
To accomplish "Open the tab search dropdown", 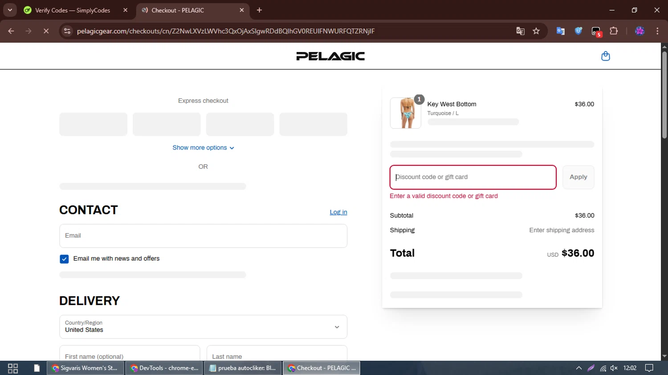I will 10,10.
